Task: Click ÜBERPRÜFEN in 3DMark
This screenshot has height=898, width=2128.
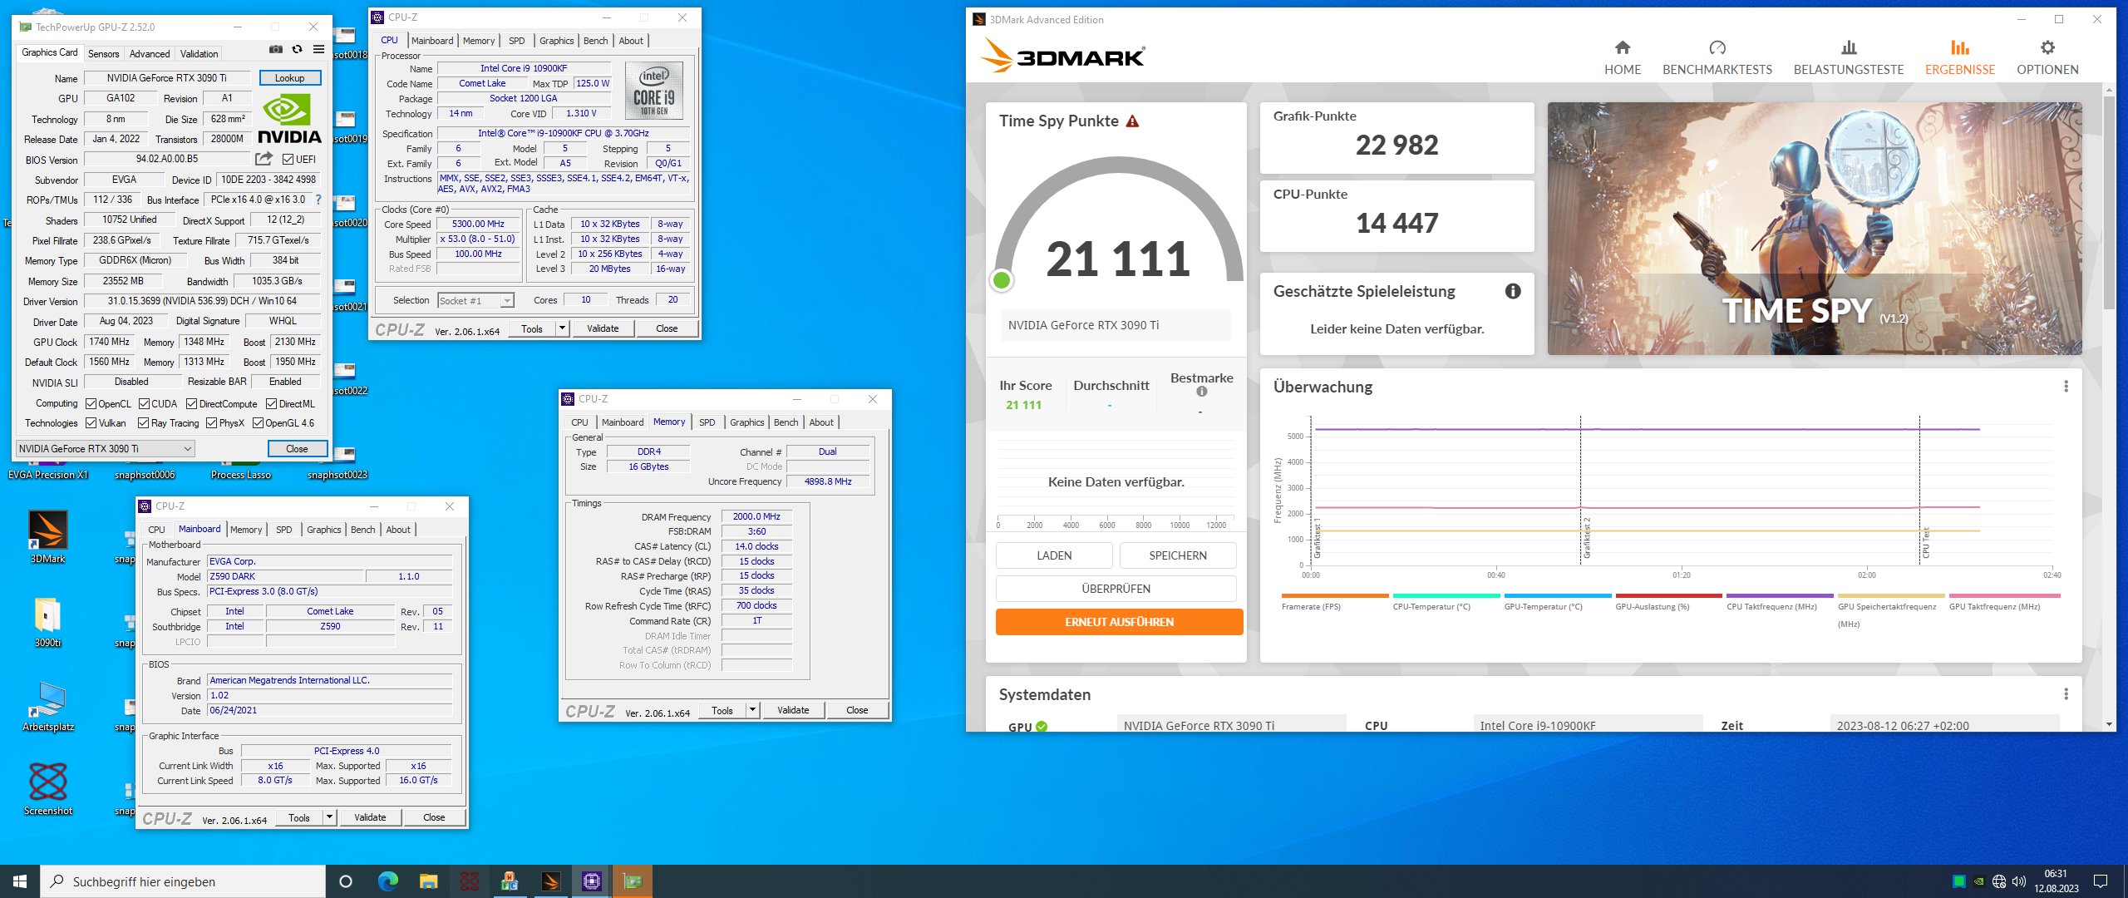Action: pyautogui.click(x=1116, y=589)
